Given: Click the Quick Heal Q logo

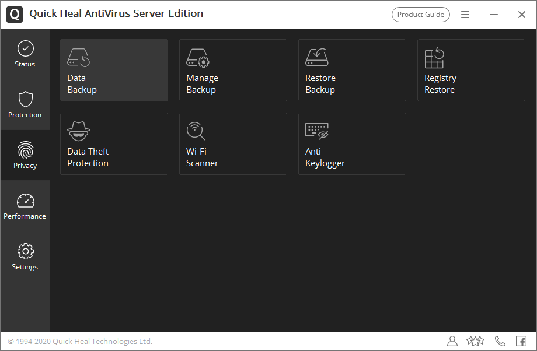Looking at the screenshot, I should 15,15.
